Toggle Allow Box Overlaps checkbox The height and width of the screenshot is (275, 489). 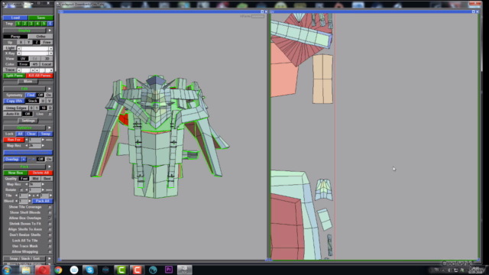point(50,218)
